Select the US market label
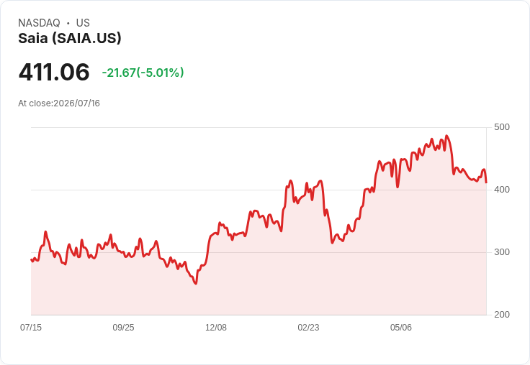 pos(83,23)
